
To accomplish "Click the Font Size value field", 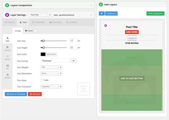I will (73, 41).
